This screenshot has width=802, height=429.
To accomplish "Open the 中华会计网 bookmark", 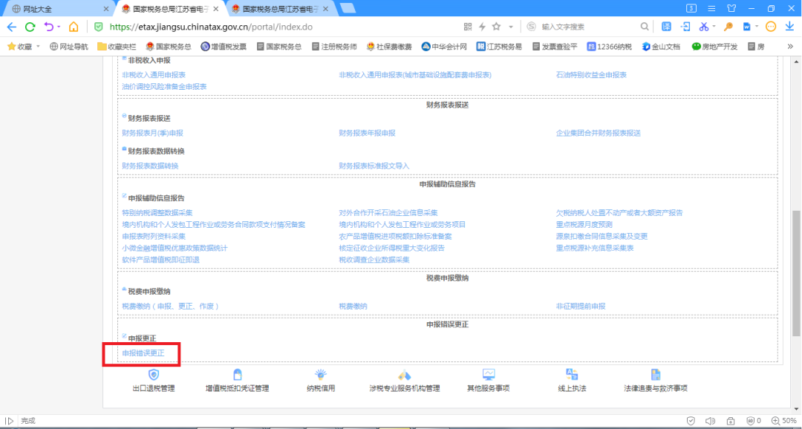I will tap(445, 47).
